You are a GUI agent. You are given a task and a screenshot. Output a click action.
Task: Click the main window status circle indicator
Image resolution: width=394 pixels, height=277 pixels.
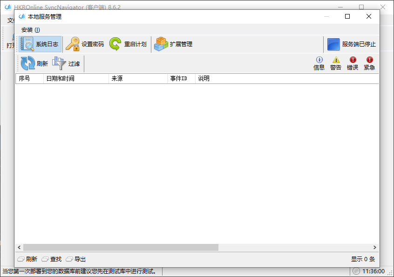point(356,271)
